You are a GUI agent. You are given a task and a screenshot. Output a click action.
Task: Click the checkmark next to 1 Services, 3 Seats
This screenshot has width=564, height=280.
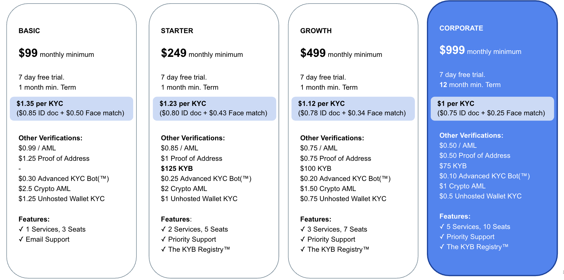point(21,229)
